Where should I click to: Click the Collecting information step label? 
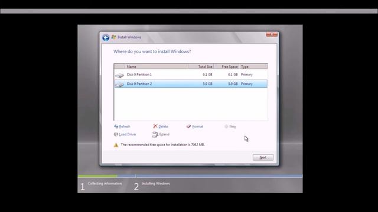point(105,183)
